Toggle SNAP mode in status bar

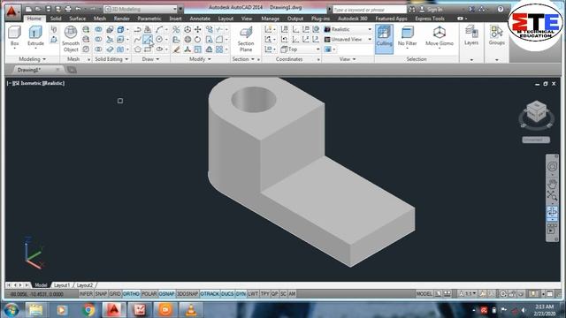coord(101,294)
